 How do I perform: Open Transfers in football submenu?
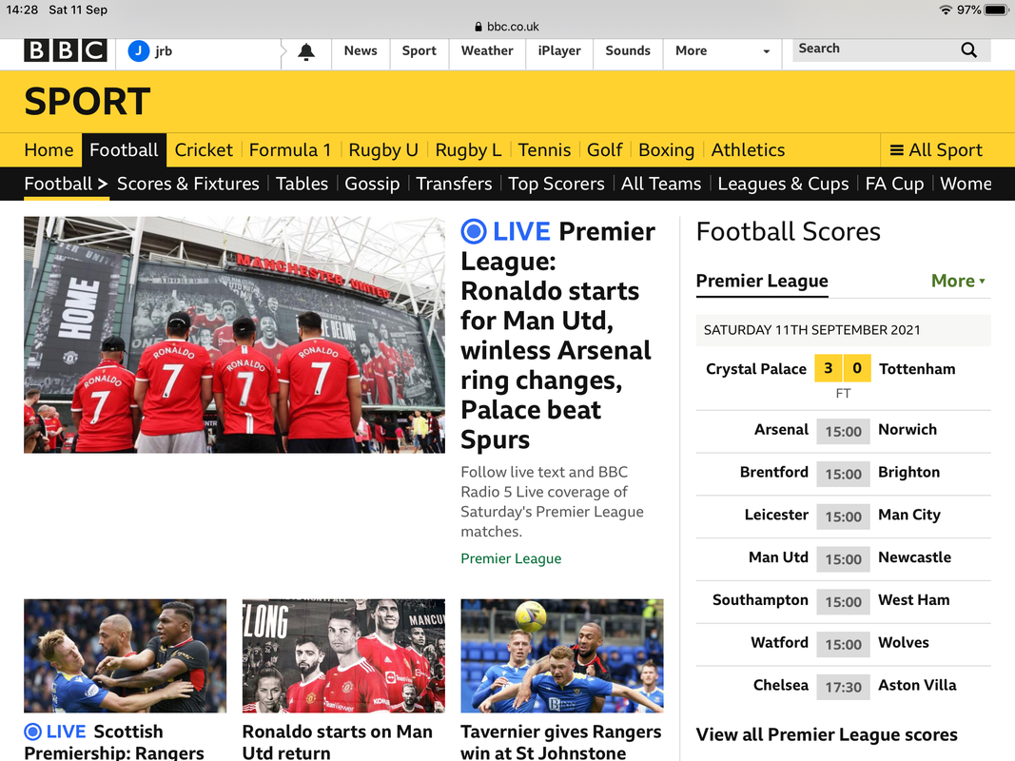(x=454, y=184)
